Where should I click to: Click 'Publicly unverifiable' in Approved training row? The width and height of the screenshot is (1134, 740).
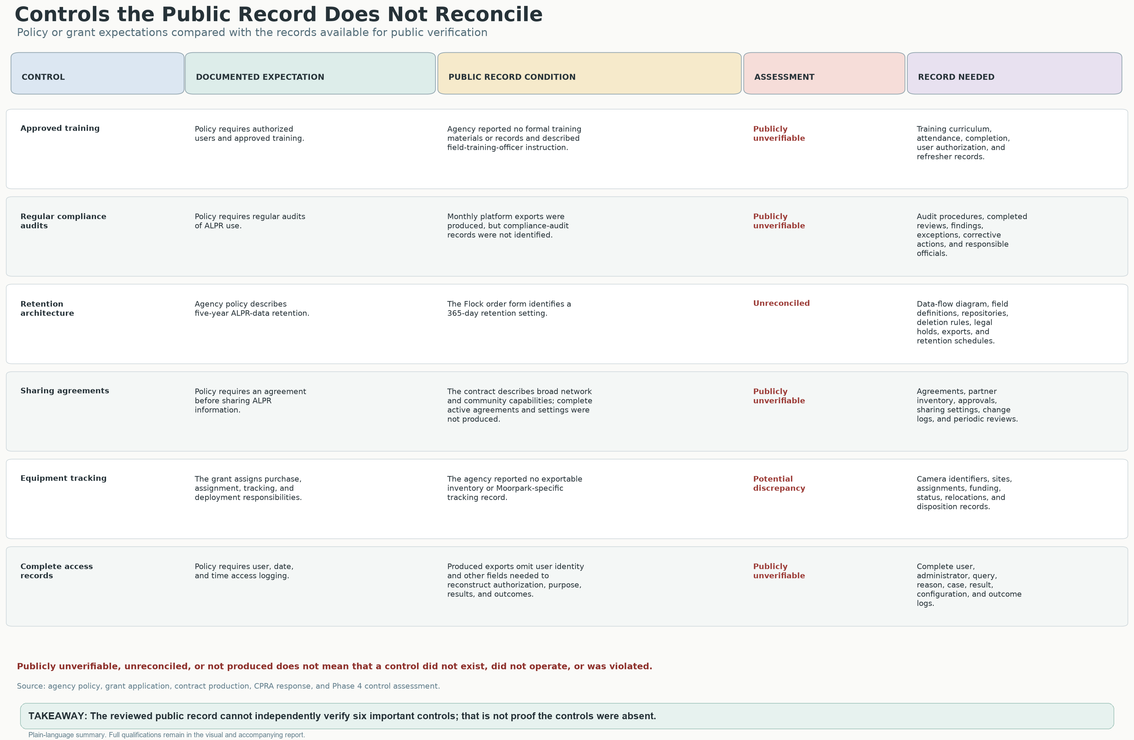point(779,133)
